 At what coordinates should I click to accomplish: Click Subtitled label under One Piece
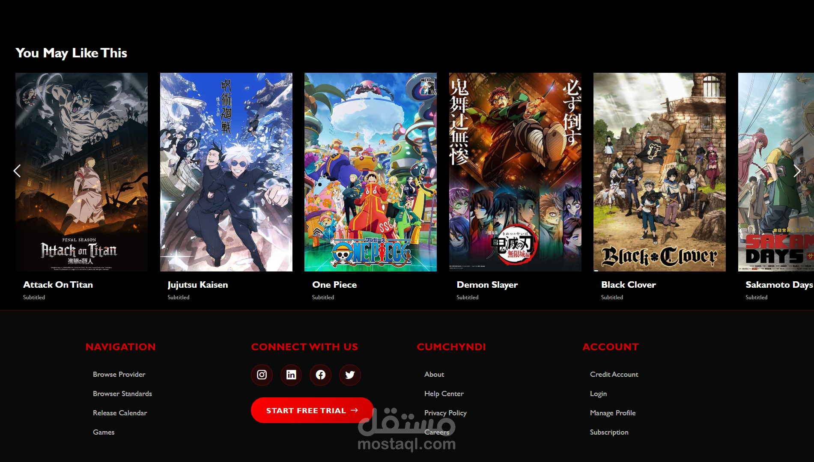(x=323, y=297)
